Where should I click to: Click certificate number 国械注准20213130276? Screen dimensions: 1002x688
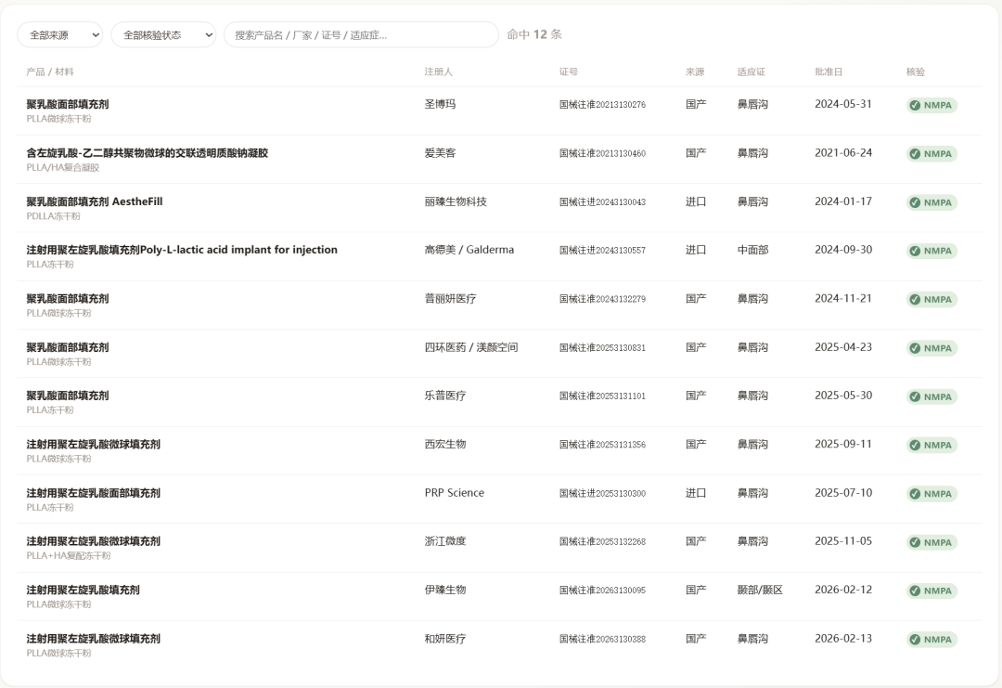coord(603,105)
